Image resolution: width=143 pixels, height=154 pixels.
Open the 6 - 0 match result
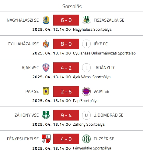click(66, 20)
